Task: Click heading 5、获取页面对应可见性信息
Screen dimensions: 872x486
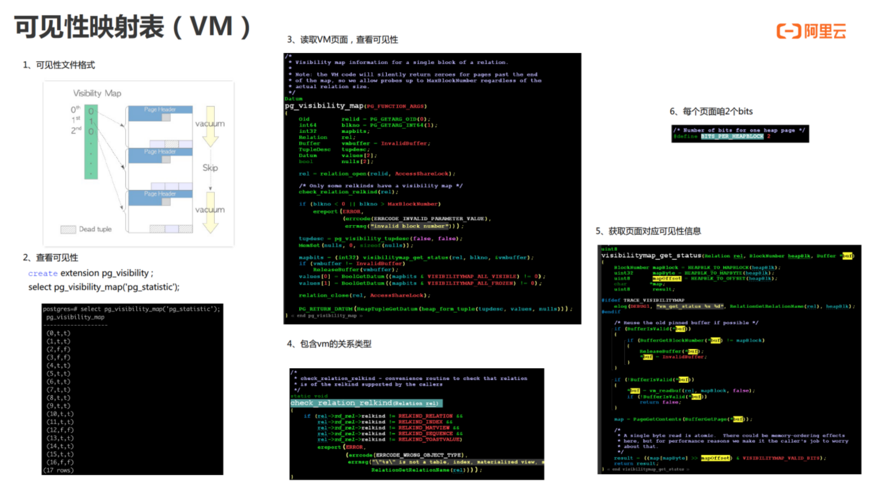Action: pos(648,231)
